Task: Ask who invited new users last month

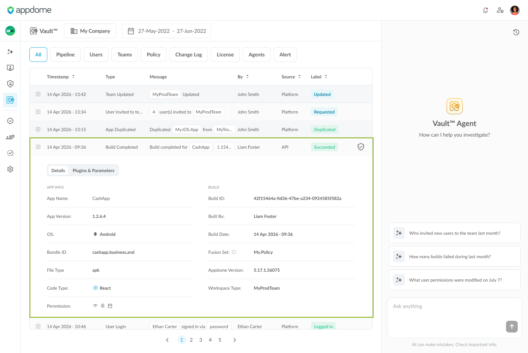Action: point(455,233)
